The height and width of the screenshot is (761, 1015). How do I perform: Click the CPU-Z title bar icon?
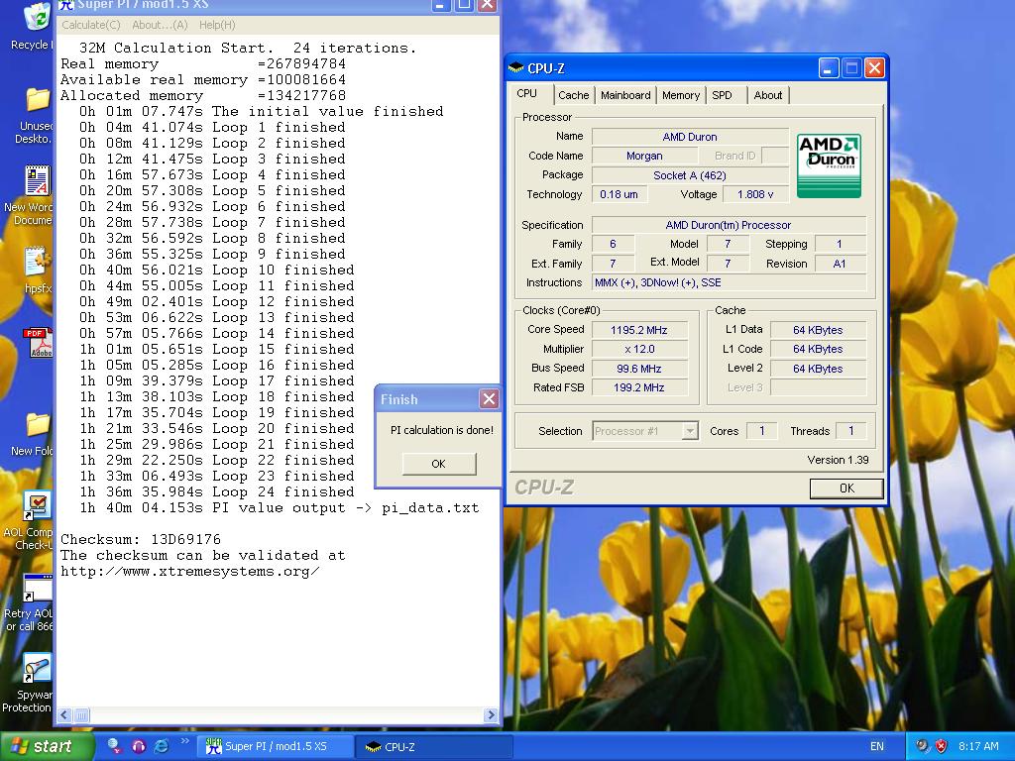click(x=515, y=68)
